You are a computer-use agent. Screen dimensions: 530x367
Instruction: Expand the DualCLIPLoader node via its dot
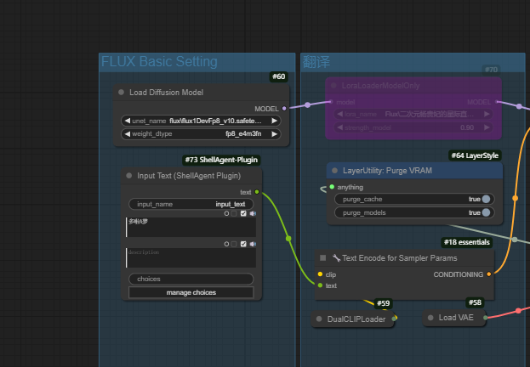[319, 319]
